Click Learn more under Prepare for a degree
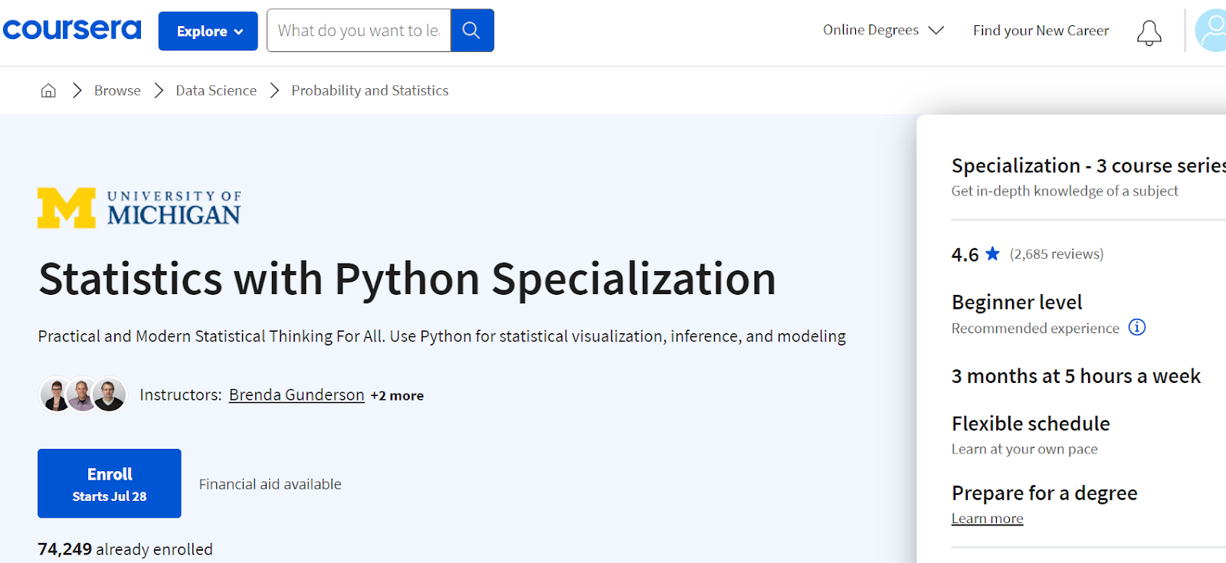 click(987, 519)
